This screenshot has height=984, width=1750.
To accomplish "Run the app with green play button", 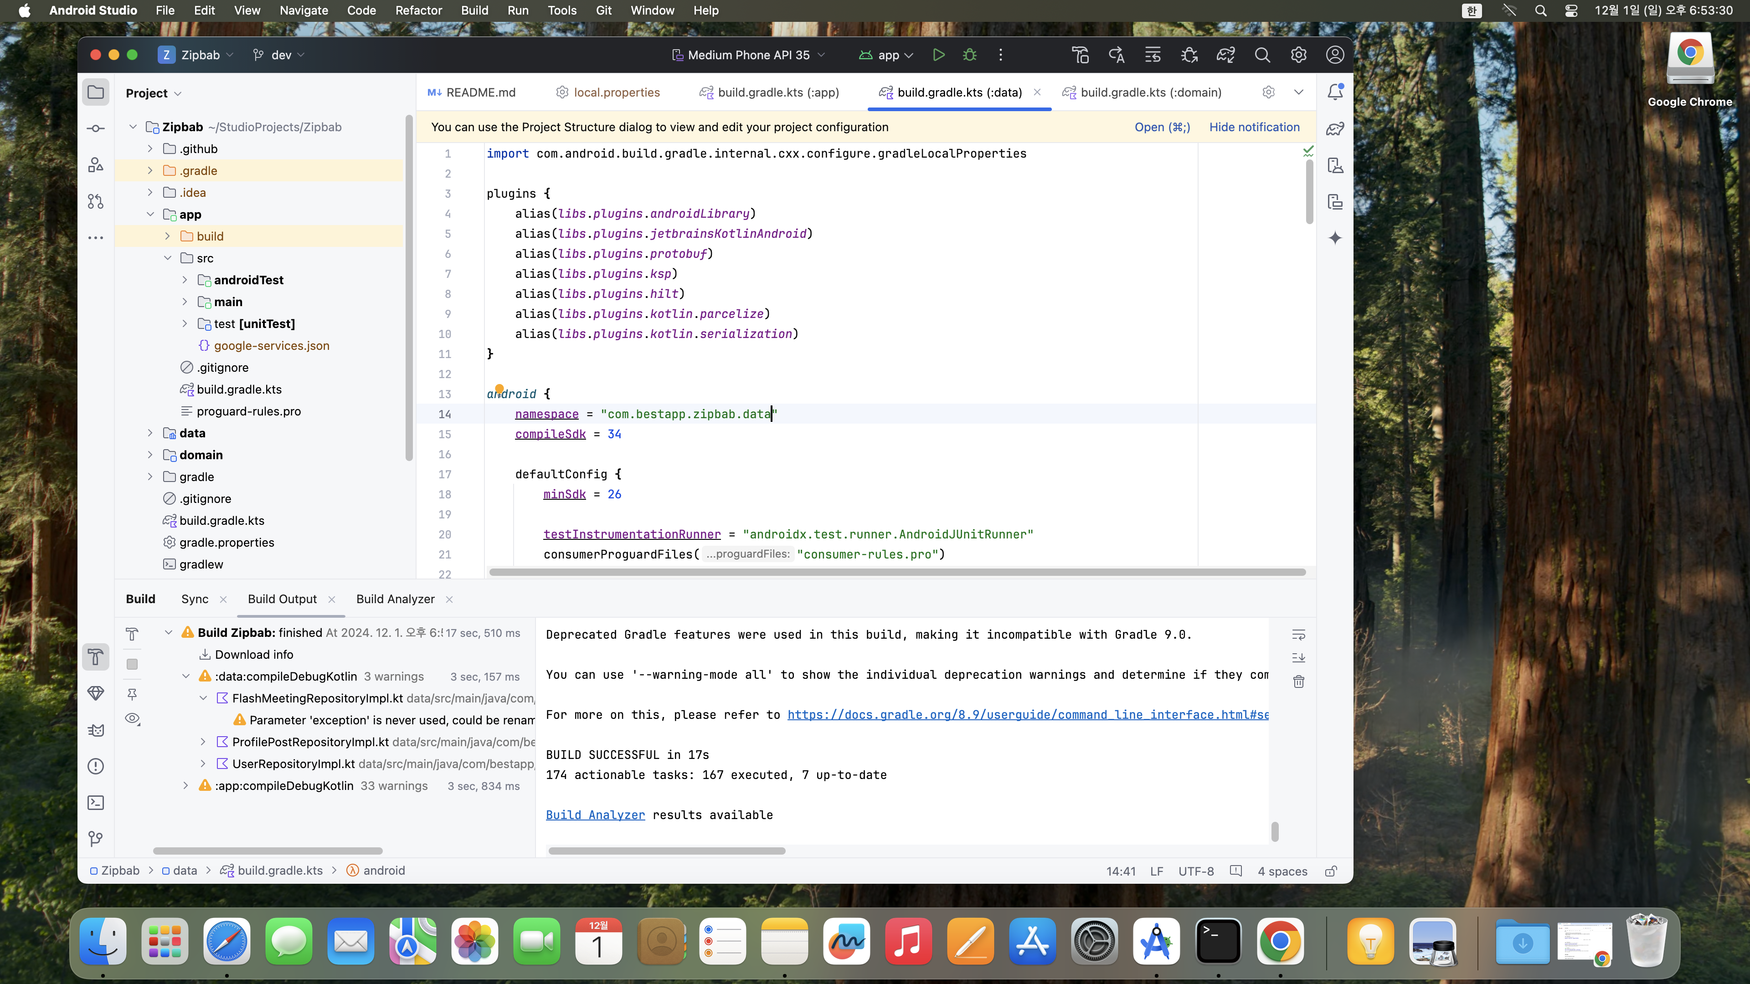I will click(938, 55).
